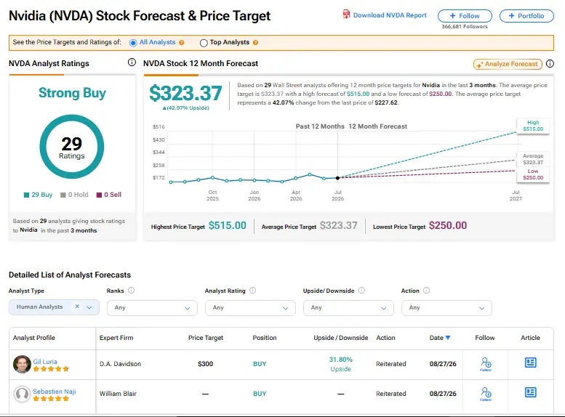Remove the Human Analysts filter with X
This screenshot has width=565, height=417.
[77, 307]
